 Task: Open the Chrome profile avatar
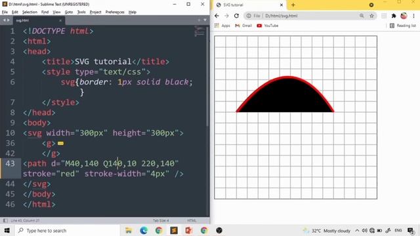pyautogui.click(x=404, y=16)
